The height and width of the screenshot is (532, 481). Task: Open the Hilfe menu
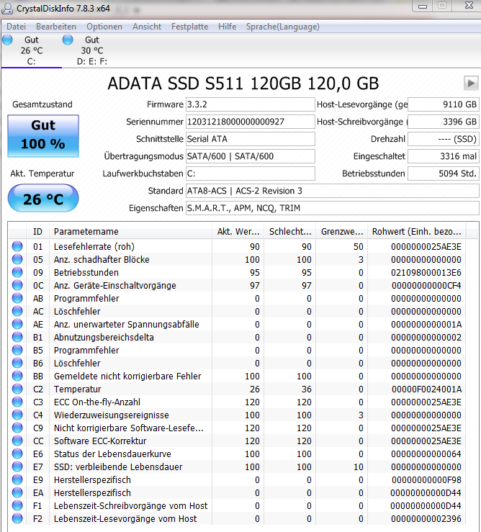(x=227, y=27)
